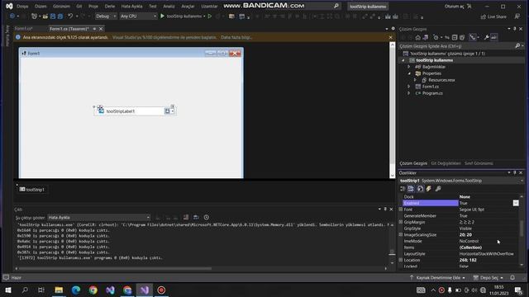Click the Alphabetical sort icon in Properties panel
Viewport: 529px width, 297px height.
411,189
